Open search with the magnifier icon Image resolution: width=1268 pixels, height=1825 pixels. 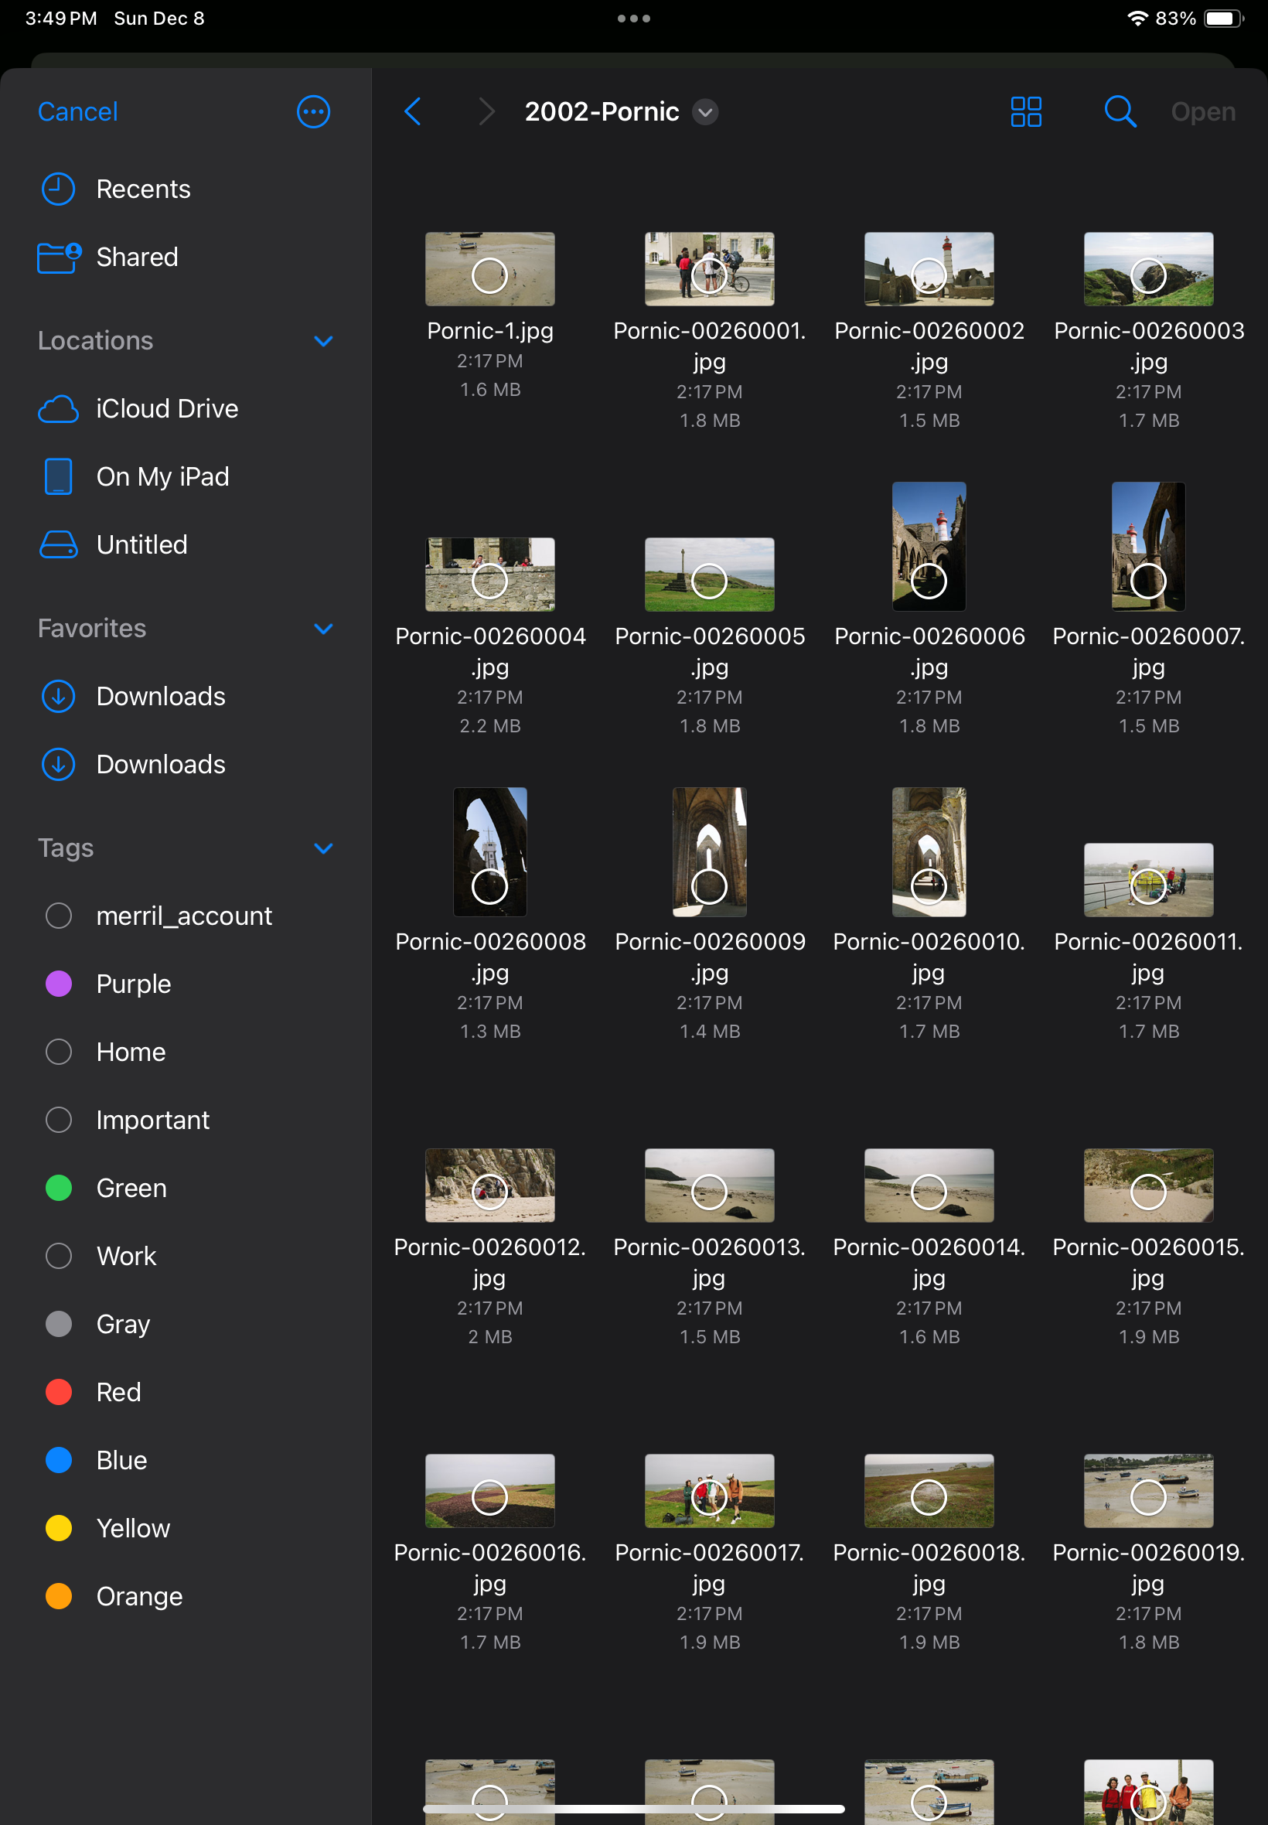coord(1120,112)
